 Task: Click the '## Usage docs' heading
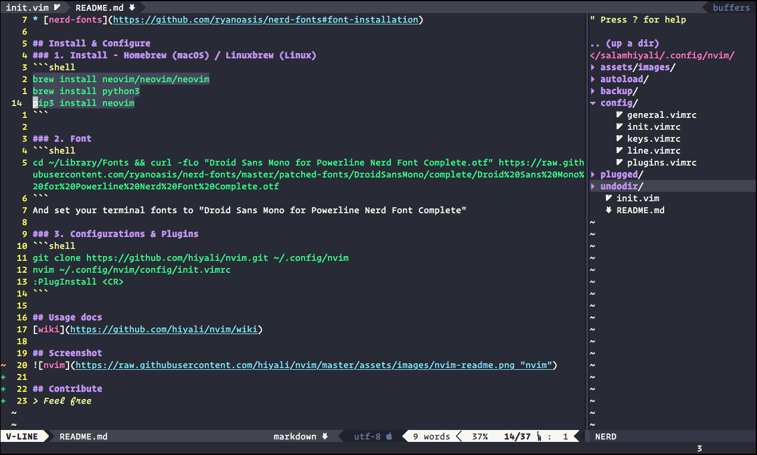67,317
